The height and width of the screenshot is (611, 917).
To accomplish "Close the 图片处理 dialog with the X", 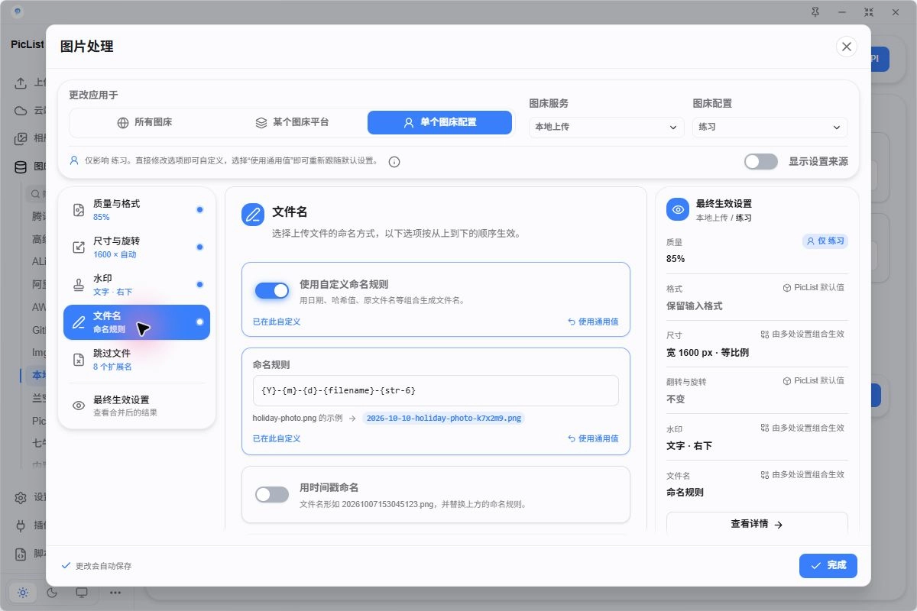I will coord(846,47).
